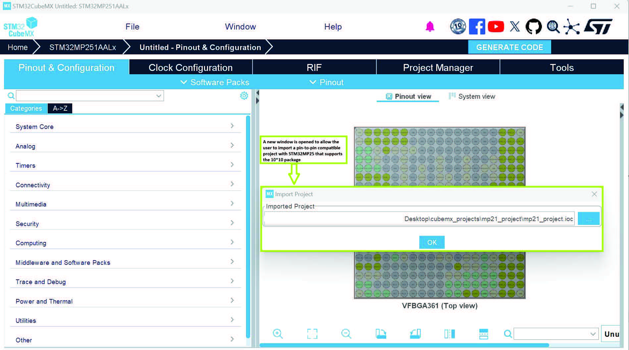Expand the Other category

pos(125,340)
